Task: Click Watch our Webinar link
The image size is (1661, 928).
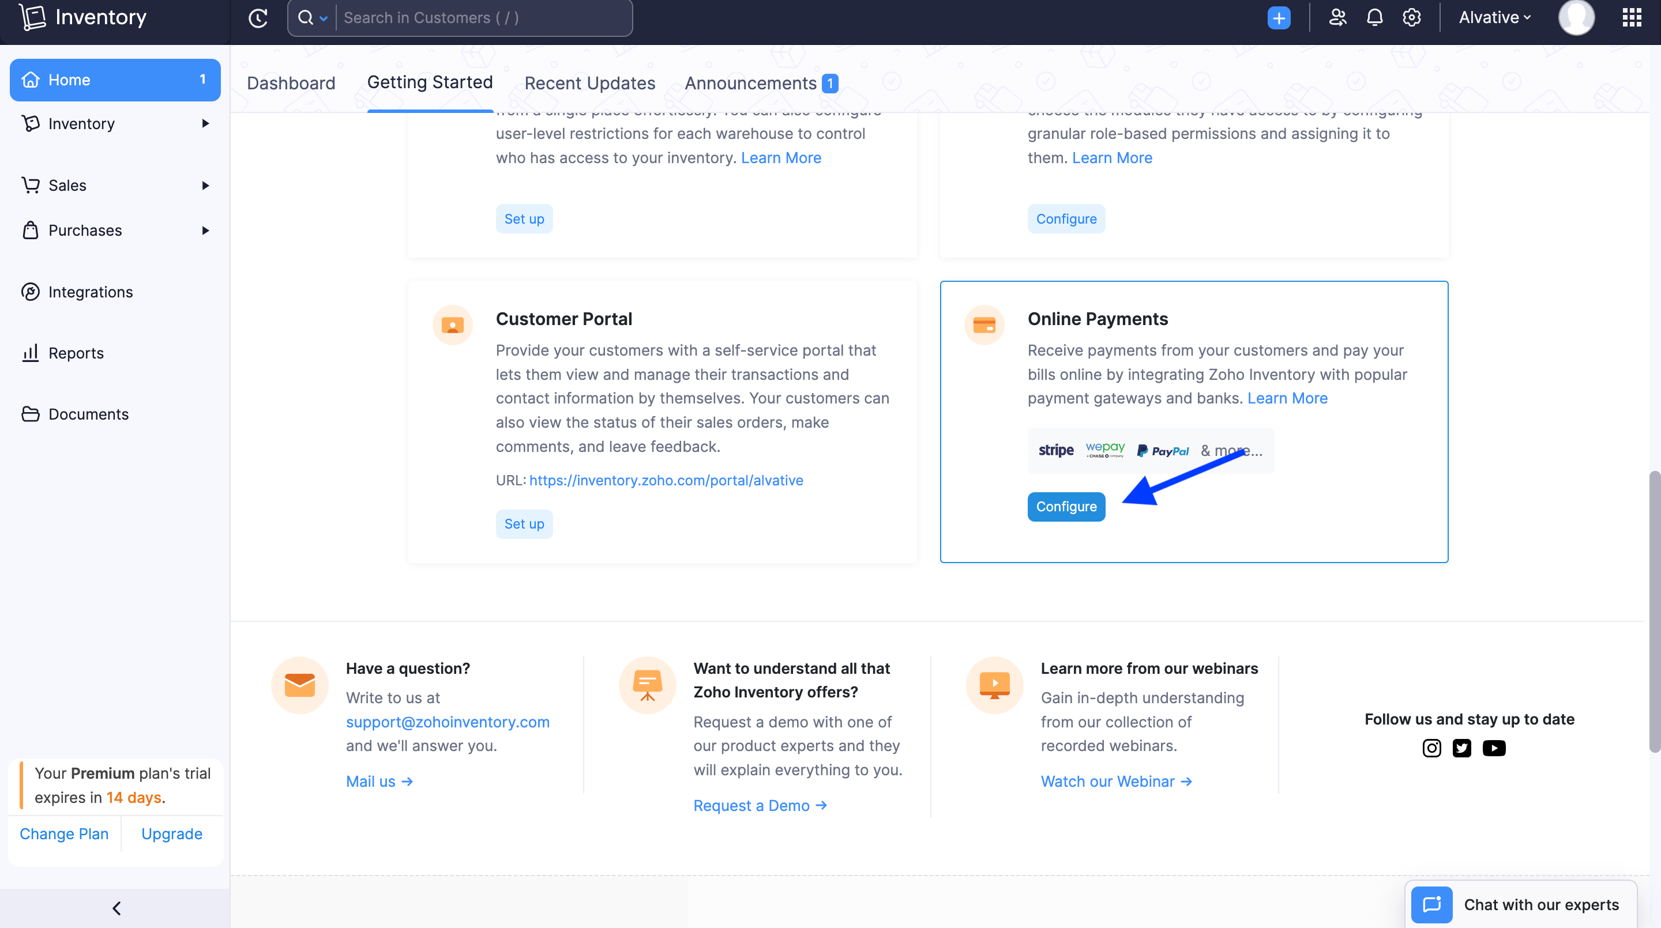Action: [x=1116, y=782]
